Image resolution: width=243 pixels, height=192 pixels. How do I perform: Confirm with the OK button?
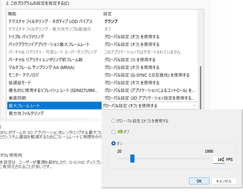click(x=199, y=181)
